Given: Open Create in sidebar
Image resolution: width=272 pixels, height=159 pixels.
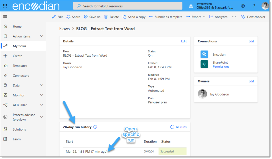Looking at the screenshot, I should [18, 56].
